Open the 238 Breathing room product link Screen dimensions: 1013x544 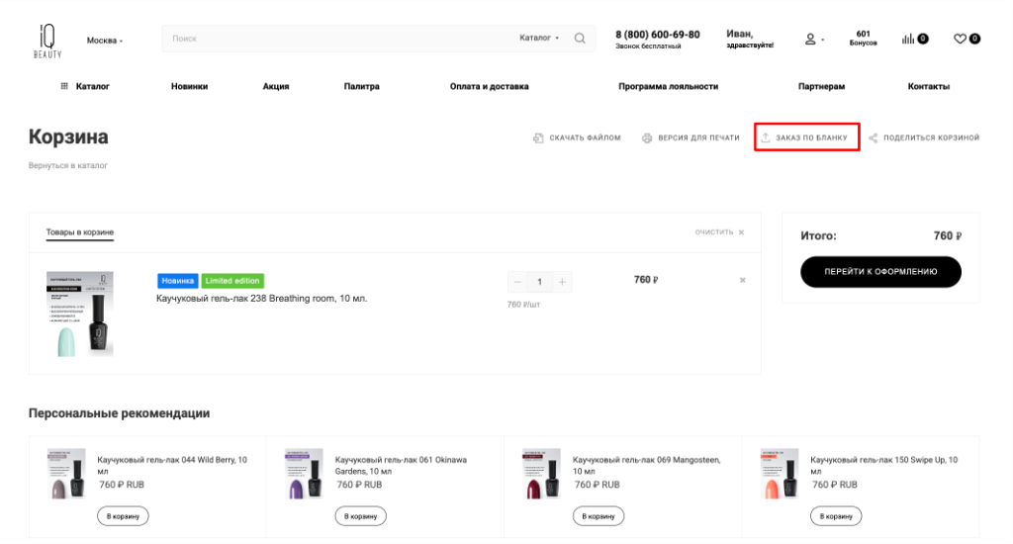point(261,299)
